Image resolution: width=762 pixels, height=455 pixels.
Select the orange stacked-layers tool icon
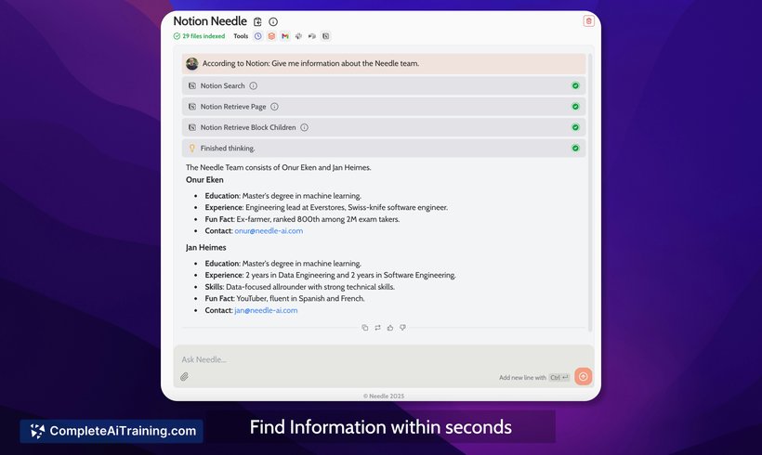[x=271, y=36]
